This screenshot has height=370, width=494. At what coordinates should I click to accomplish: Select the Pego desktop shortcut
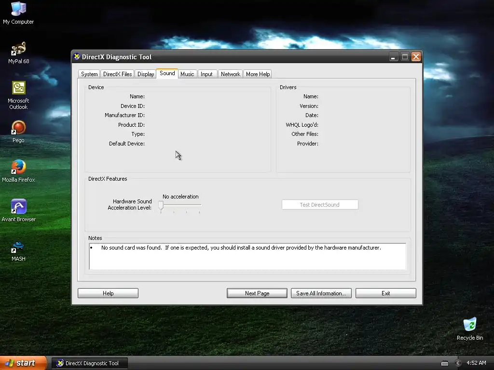(18, 132)
